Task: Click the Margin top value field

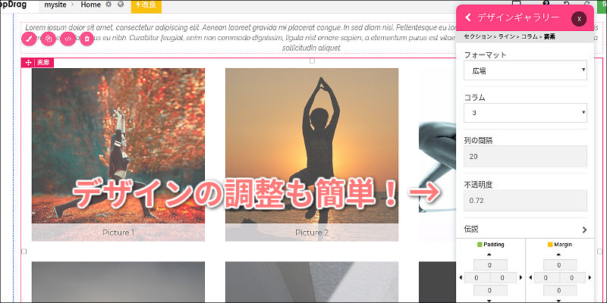Action: pyautogui.click(x=560, y=265)
